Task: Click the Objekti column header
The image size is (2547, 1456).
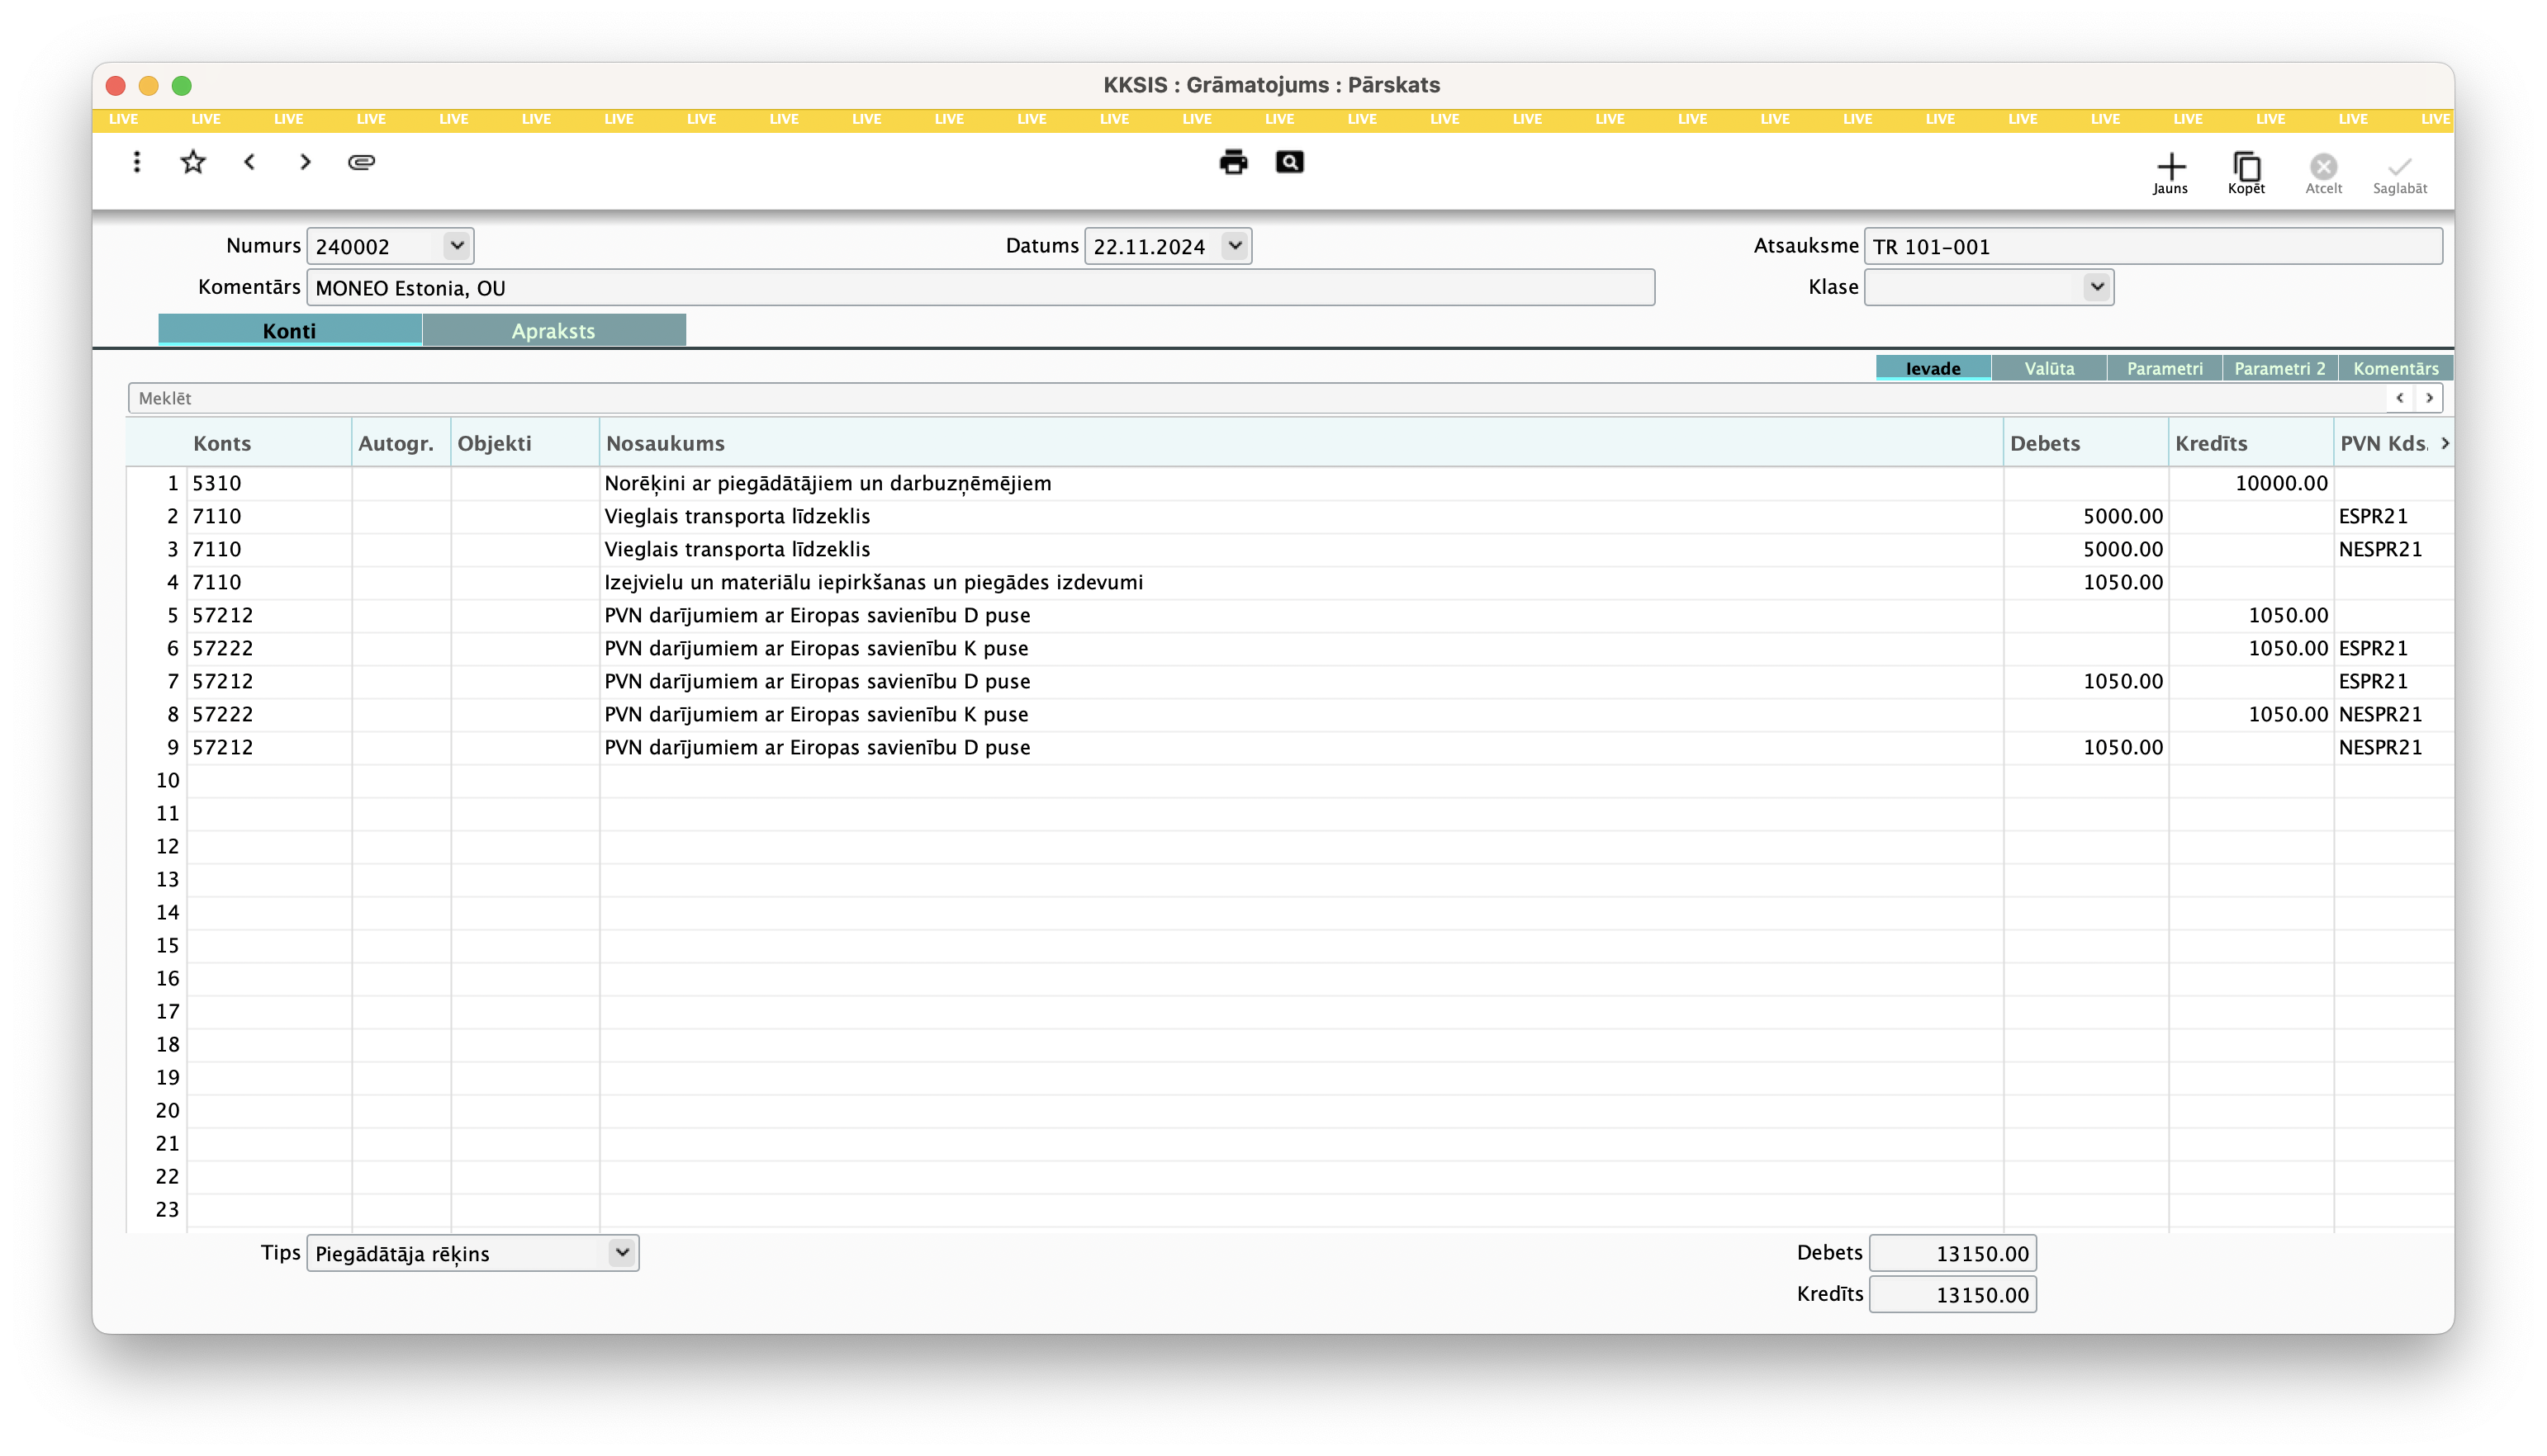Action: tap(524, 443)
